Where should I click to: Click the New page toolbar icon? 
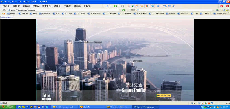107,6
